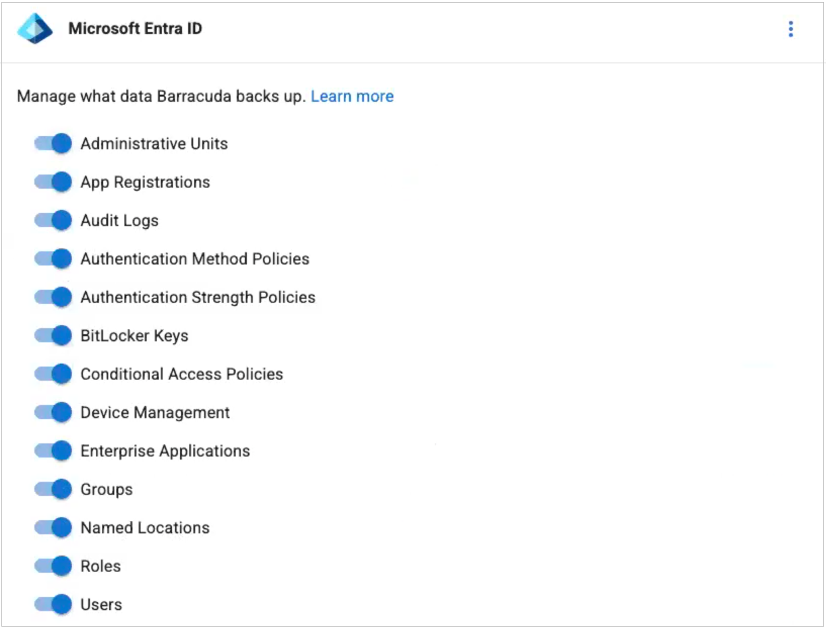Turn off Conditional Access Policies toggle
The width and height of the screenshot is (826, 628).
53,374
